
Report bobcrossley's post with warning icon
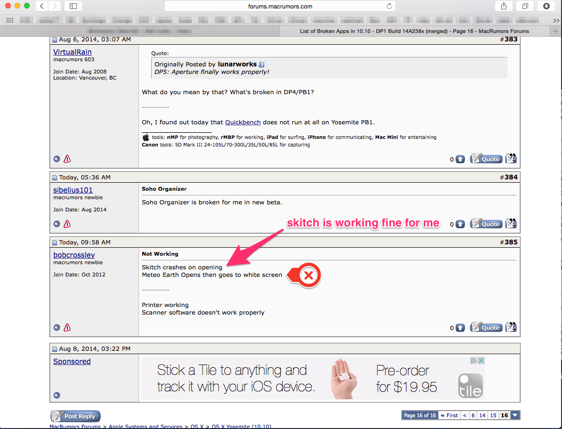67,327
